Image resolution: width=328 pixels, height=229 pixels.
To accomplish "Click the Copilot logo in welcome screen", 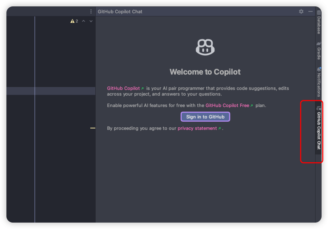I will (205, 47).
